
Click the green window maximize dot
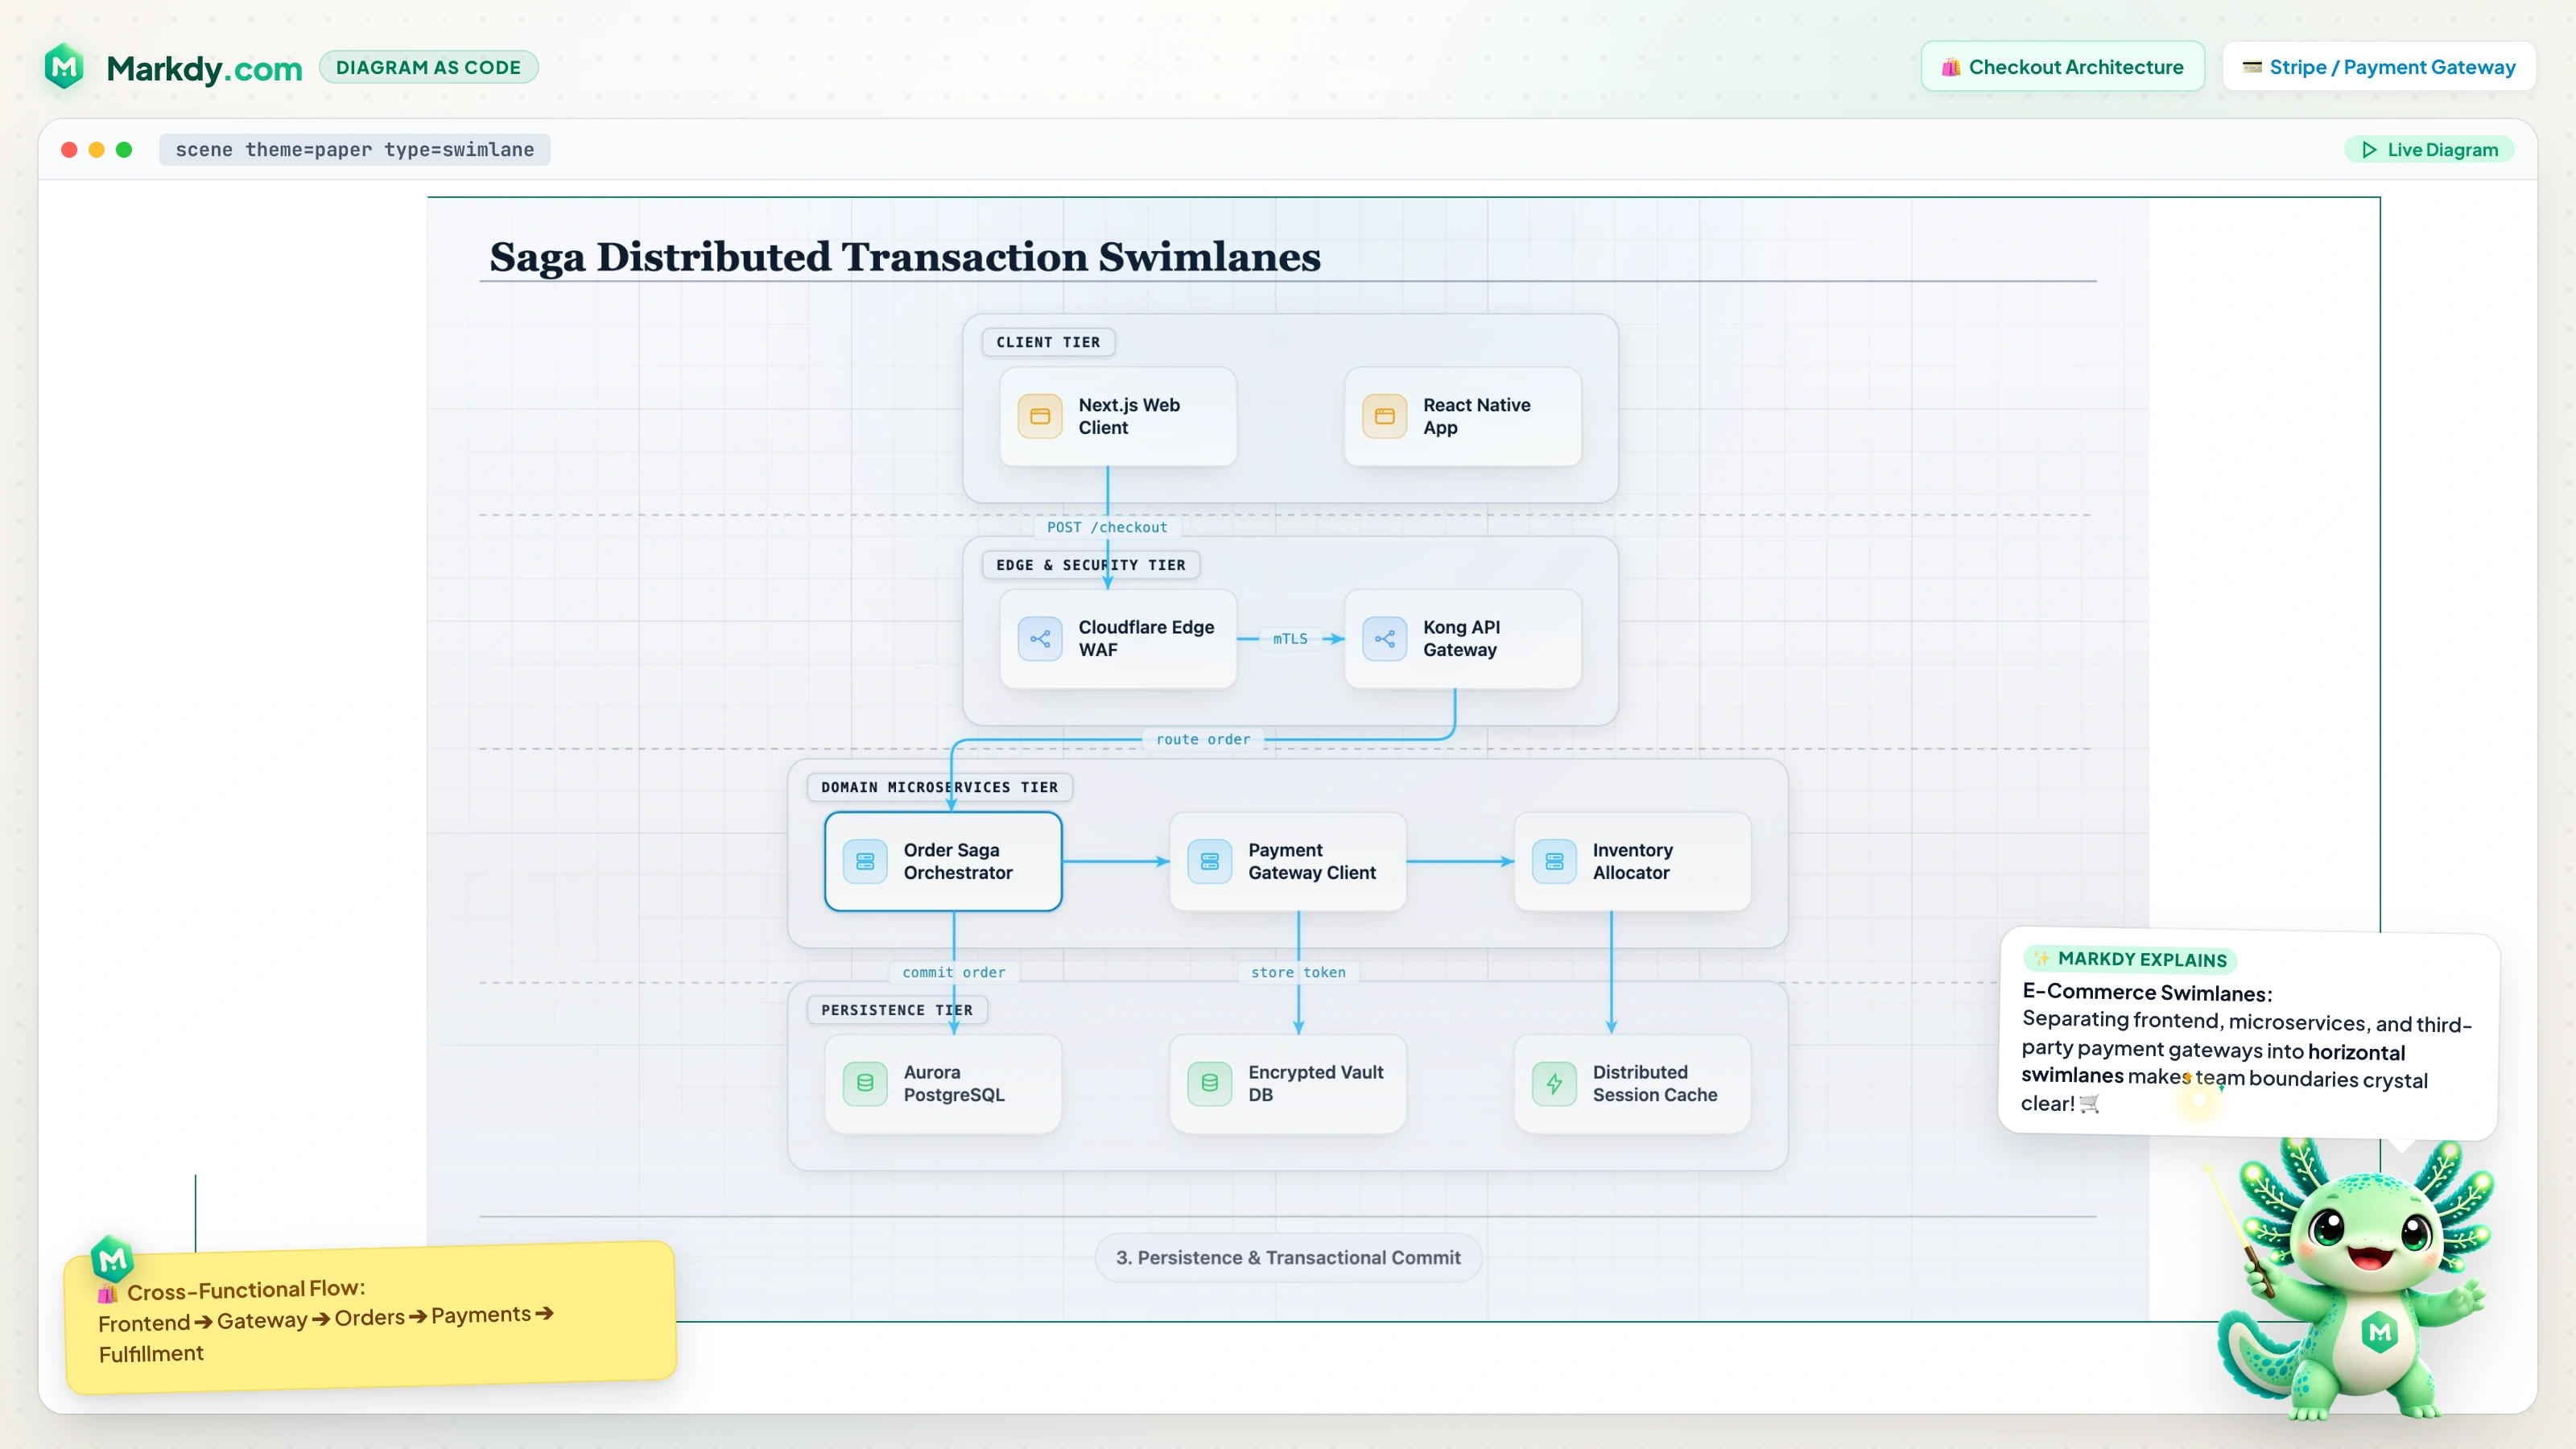(x=124, y=150)
